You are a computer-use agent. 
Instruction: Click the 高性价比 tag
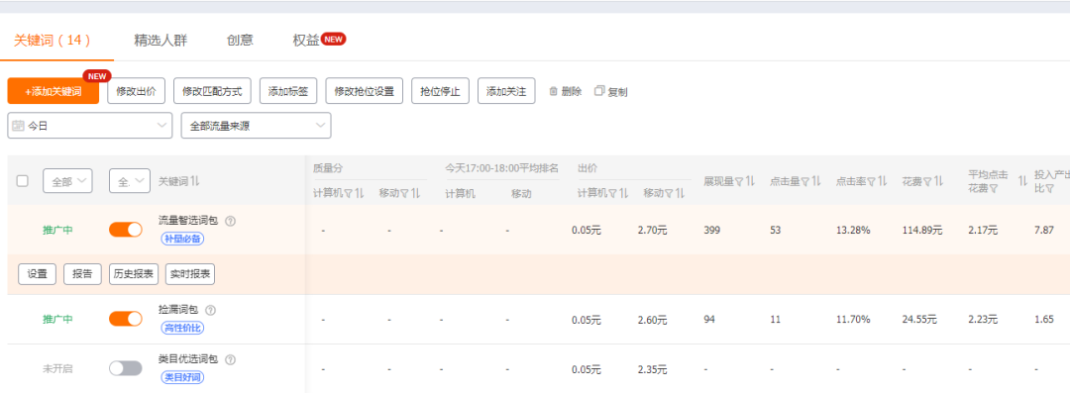[x=183, y=329]
